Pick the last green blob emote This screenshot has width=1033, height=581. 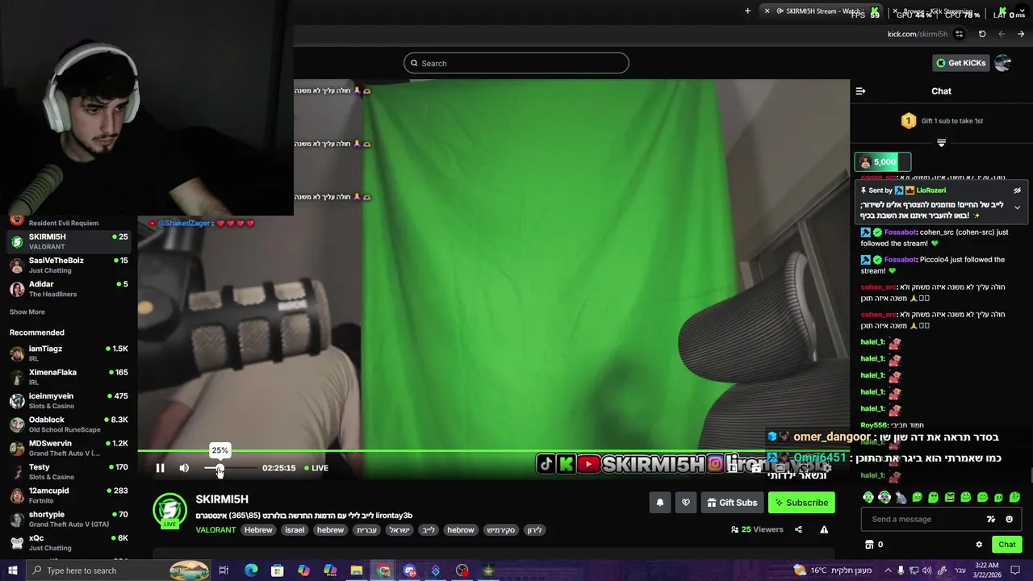1014,497
